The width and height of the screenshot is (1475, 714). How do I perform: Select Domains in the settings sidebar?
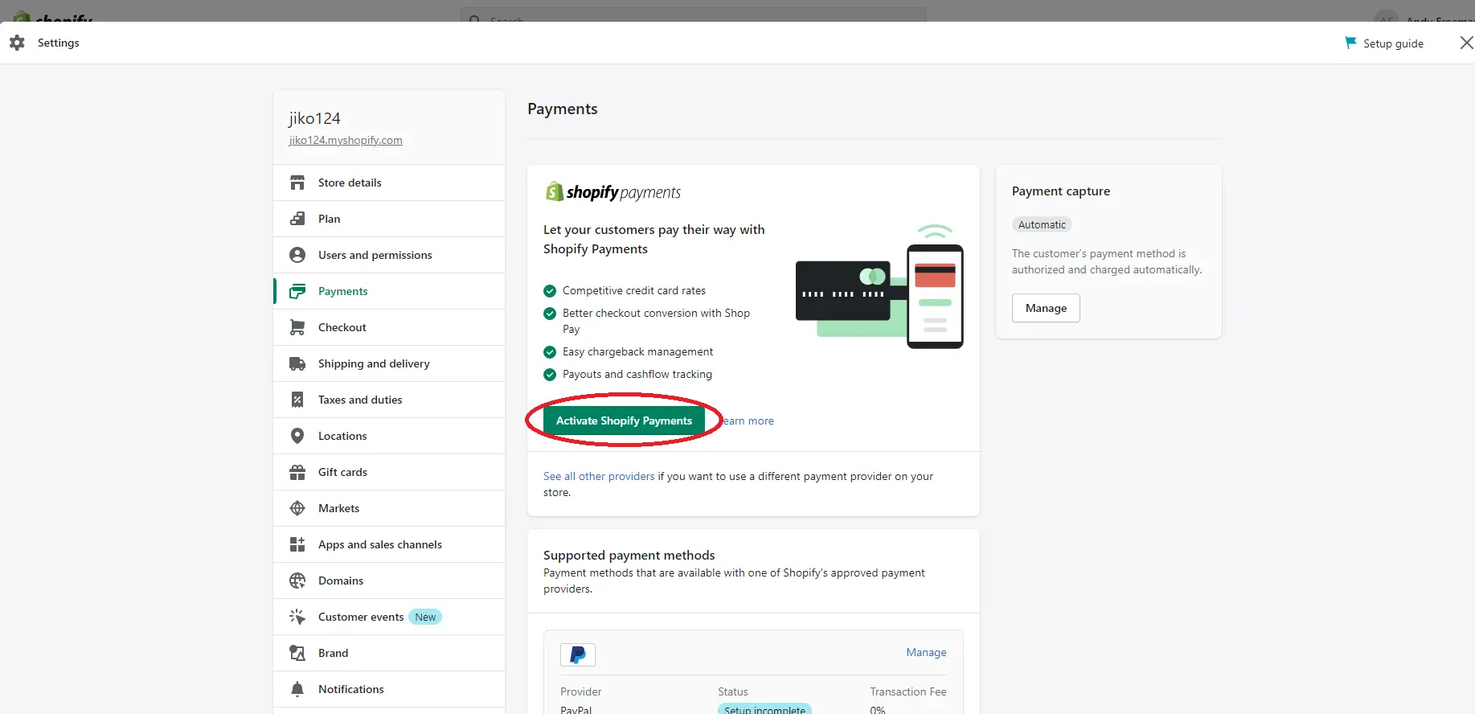(x=340, y=581)
